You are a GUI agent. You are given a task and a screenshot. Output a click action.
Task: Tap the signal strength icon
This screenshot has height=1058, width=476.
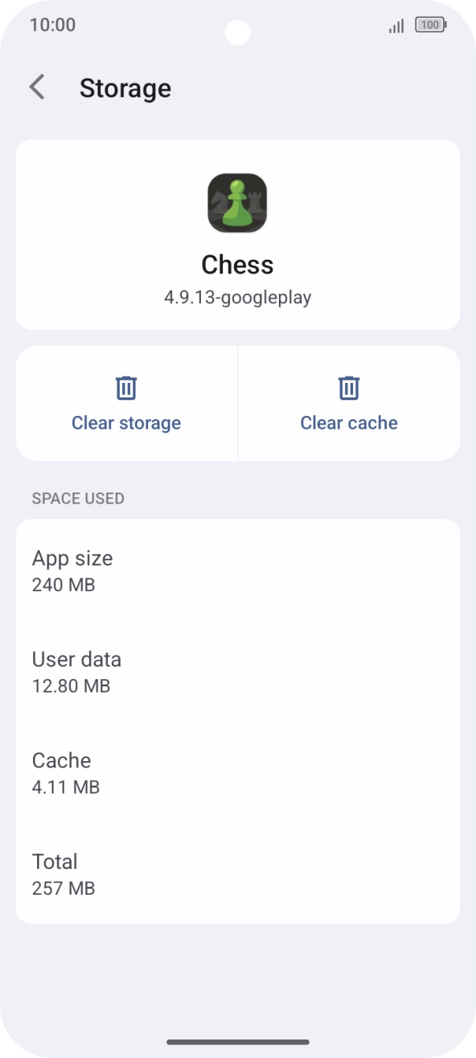point(395,25)
